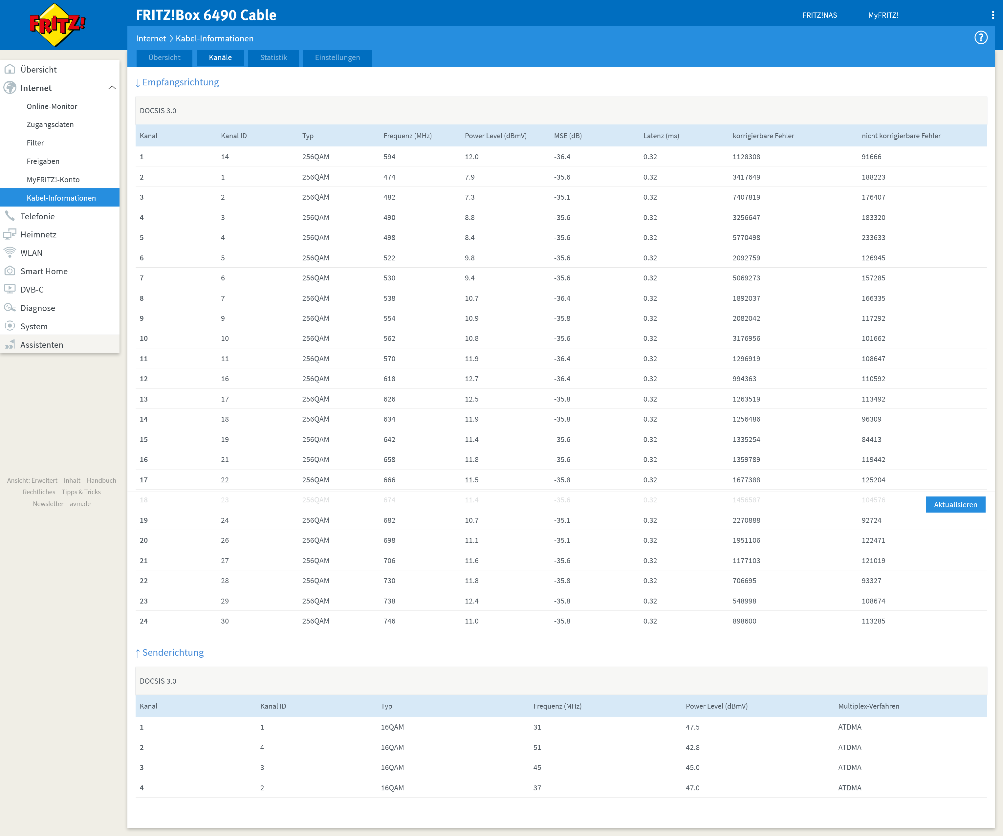Click the Internet breadcrumb link
The width and height of the screenshot is (1003, 836).
[x=151, y=39]
